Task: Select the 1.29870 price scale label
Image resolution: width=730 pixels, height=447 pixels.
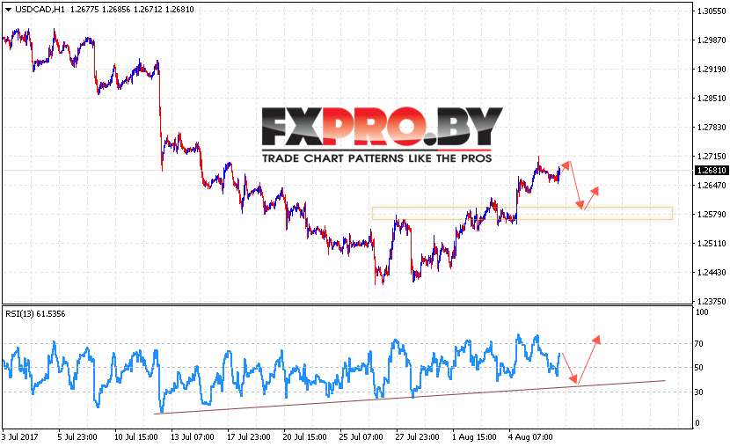Action: click(712, 40)
